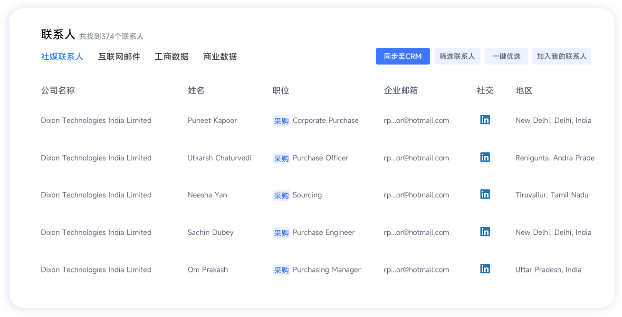
Task: Click the LinkedIn icon for Utkarsh Chaturvedi
Action: [485, 157]
